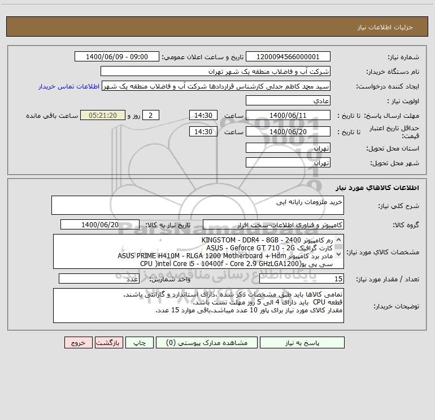Click the اطلاعات کالاهای مورد نیاز section heading
This screenshot has height=420, width=435.
coord(377,187)
